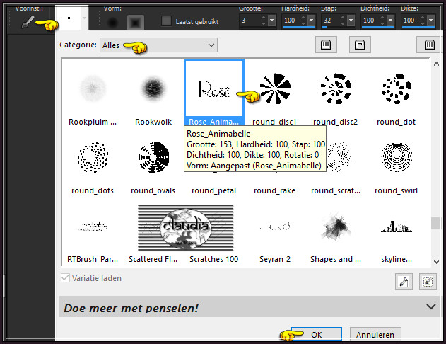Click the brush list scrollbar thumb

click(435, 223)
